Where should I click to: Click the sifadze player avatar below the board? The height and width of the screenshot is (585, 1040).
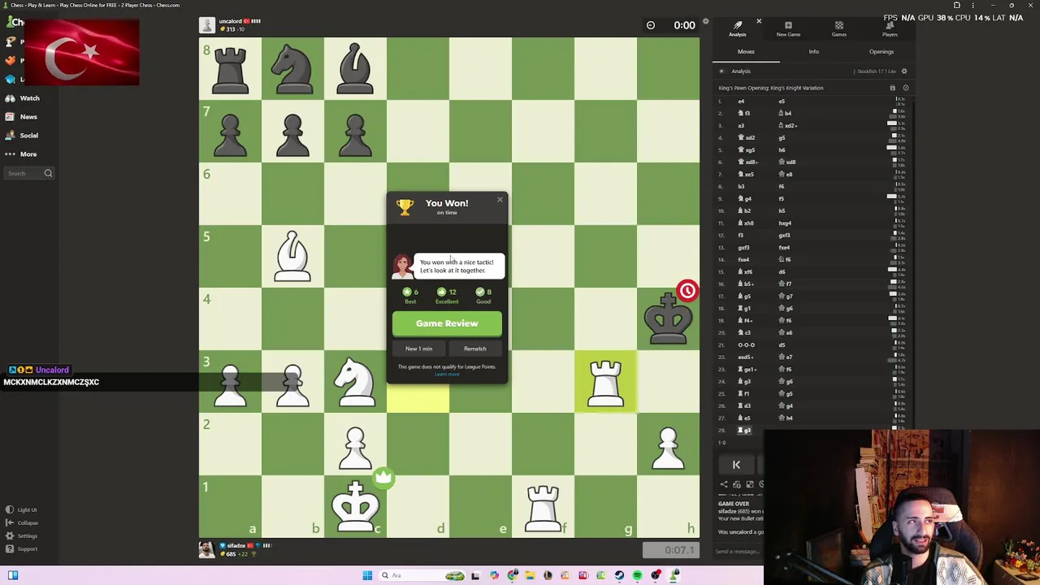207,550
